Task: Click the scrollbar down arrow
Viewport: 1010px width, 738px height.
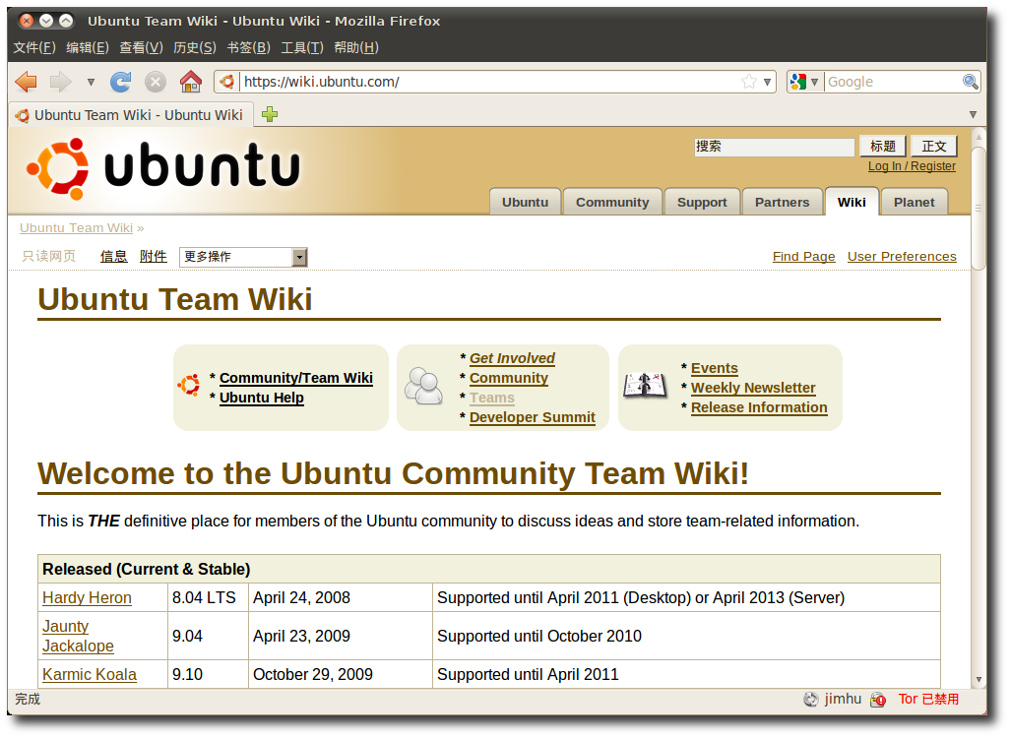Action: [979, 679]
